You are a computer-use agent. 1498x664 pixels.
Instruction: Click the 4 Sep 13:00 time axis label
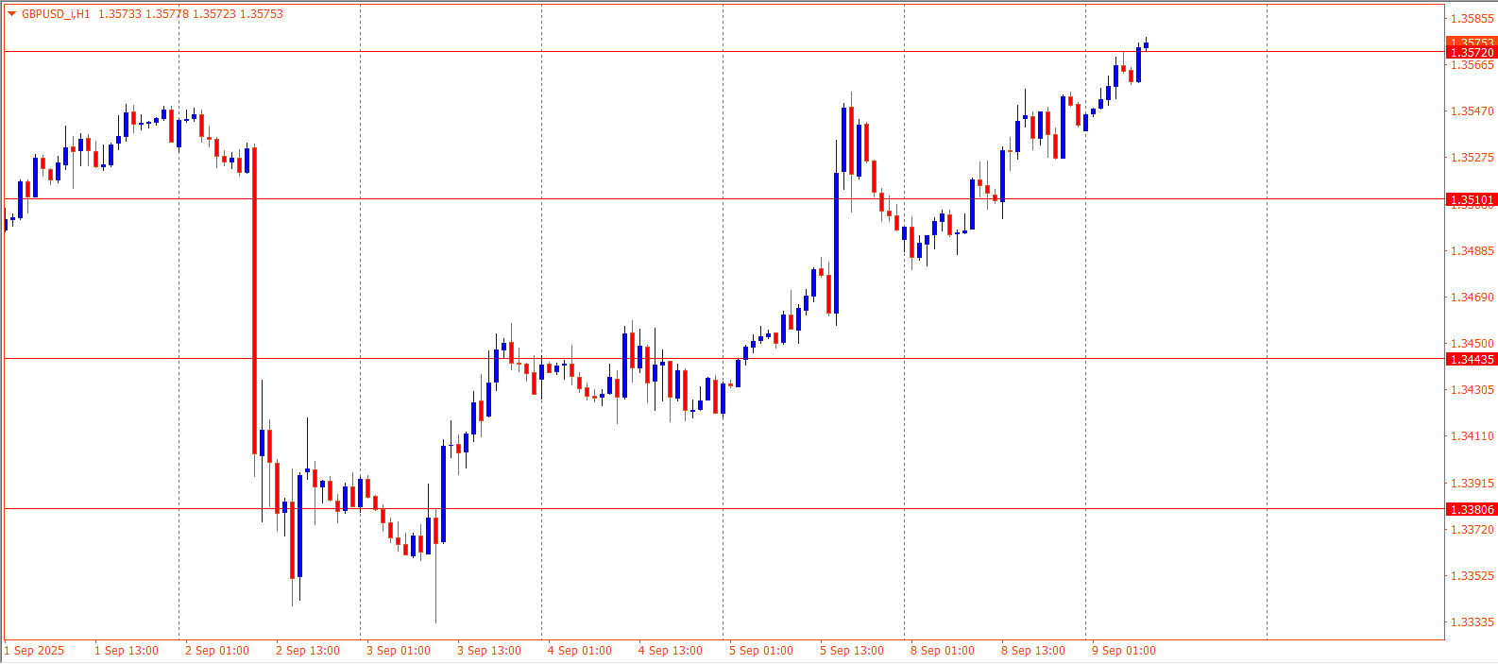coord(671,651)
